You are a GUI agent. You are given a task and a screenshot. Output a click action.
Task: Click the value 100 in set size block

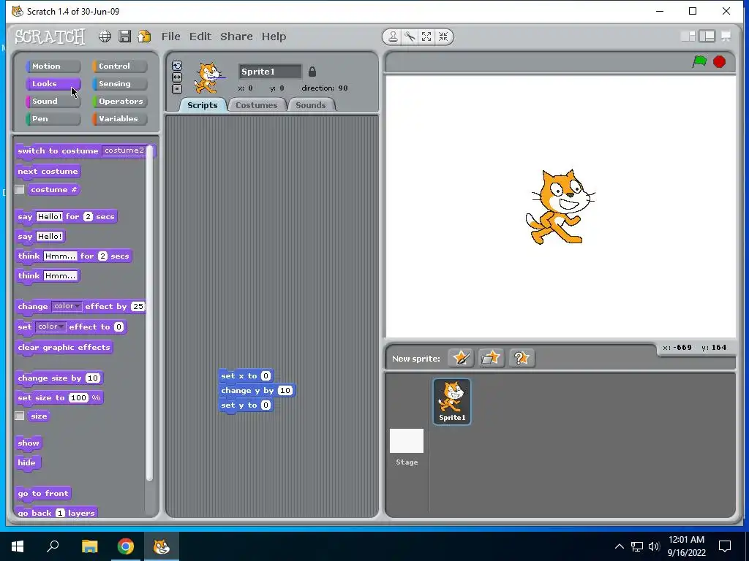[79, 398]
